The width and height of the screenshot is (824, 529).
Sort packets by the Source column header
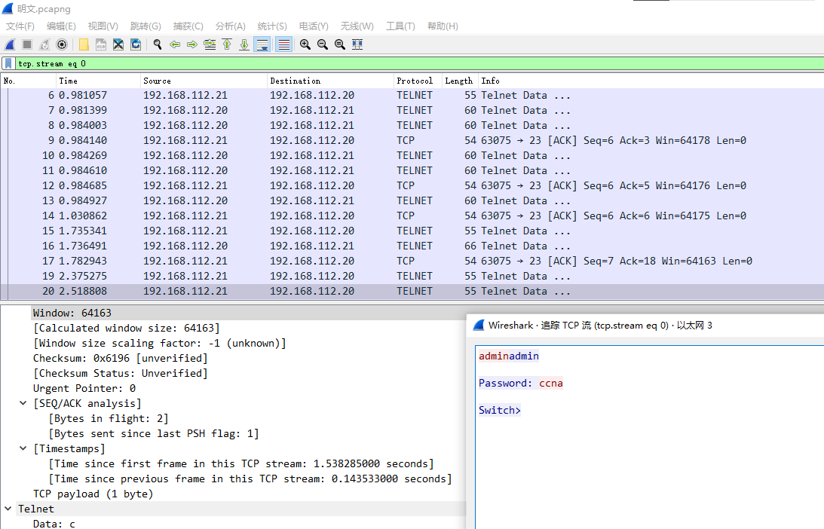point(157,81)
